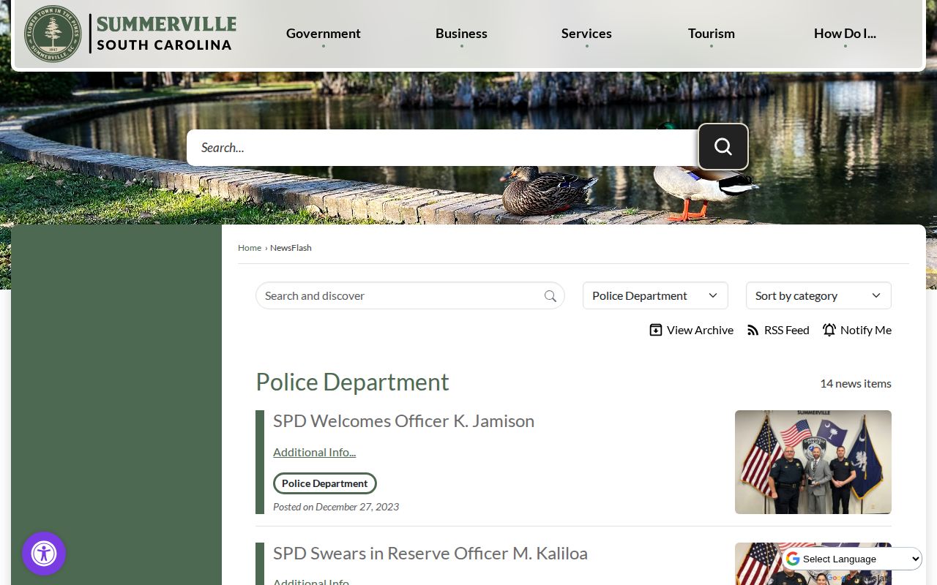Click the dark magnifier search button
This screenshot has width=937, height=585.
coord(723,147)
